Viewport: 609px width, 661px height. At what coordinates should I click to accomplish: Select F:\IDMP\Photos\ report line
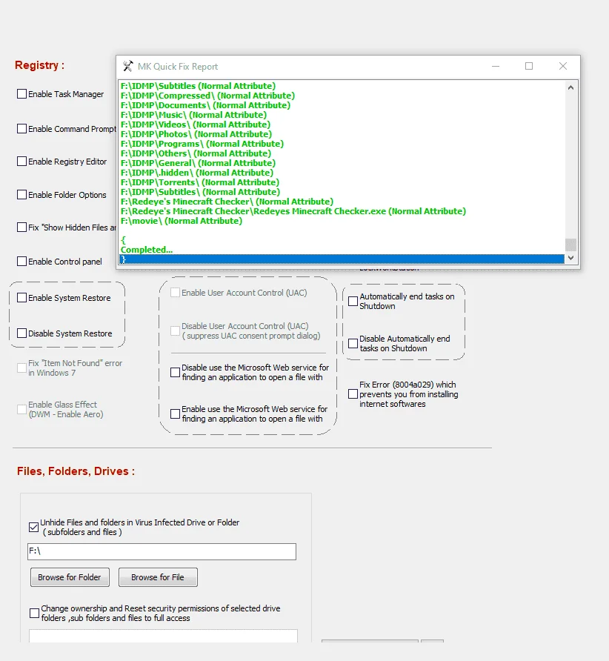pos(196,134)
